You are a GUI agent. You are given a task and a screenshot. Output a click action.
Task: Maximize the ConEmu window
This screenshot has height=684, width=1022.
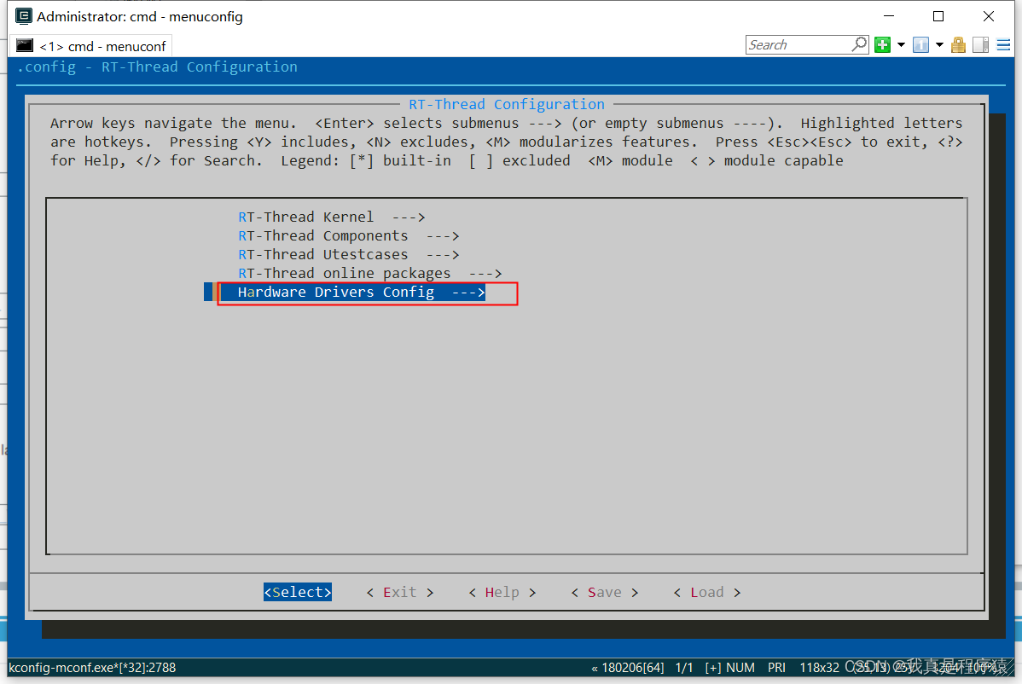click(938, 16)
